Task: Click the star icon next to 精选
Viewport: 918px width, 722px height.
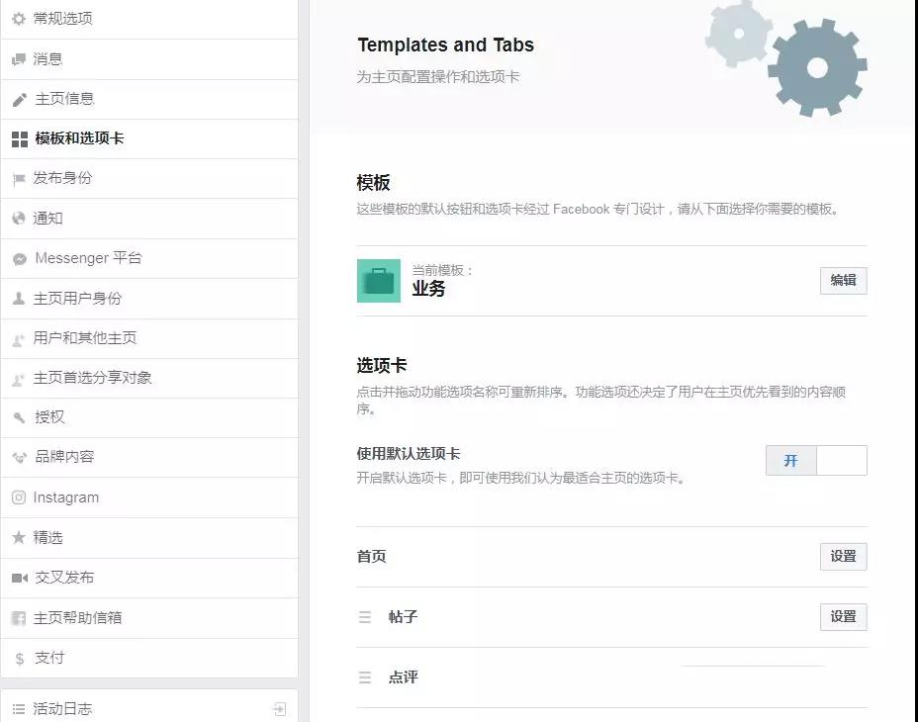Action: pos(19,537)
